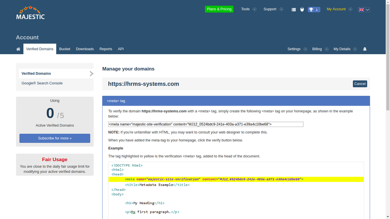Open the My Account dropdown
390x219 pixels.
339,9
